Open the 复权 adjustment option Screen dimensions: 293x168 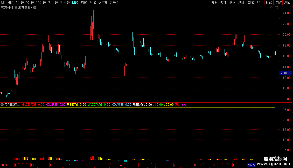214,2
